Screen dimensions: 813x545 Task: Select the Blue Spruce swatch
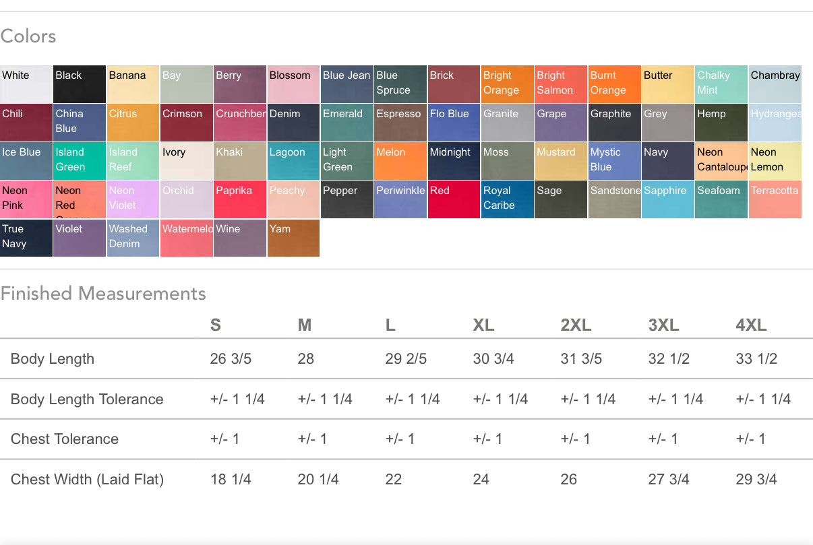pyautogui.click(x=400, y=84)
